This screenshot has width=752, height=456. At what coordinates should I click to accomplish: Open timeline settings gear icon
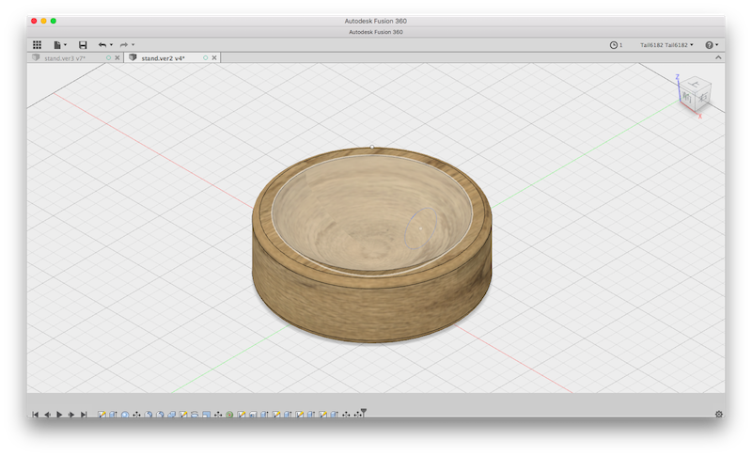point(718,415)
